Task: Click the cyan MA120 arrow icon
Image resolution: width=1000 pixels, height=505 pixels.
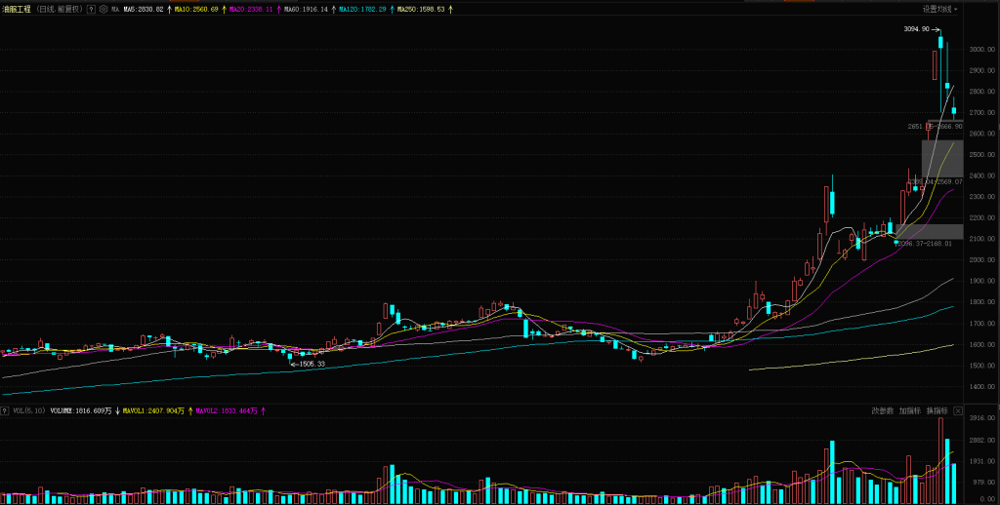Action: (x=392, y=9)
